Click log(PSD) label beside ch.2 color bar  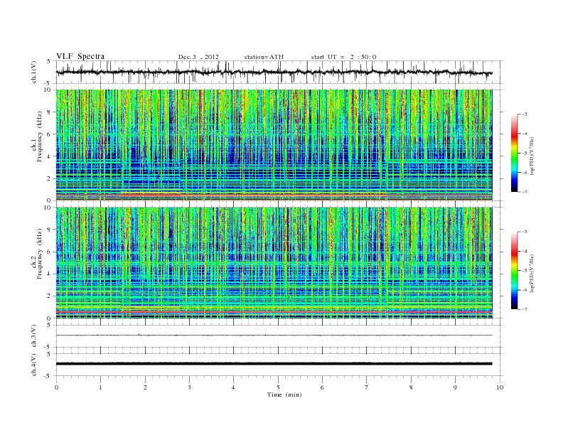pos(533,273)
